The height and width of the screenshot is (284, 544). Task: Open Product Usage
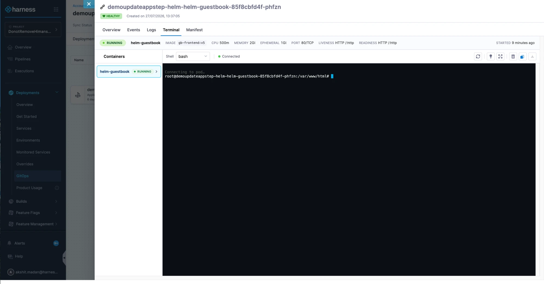[x=29, y=188]
